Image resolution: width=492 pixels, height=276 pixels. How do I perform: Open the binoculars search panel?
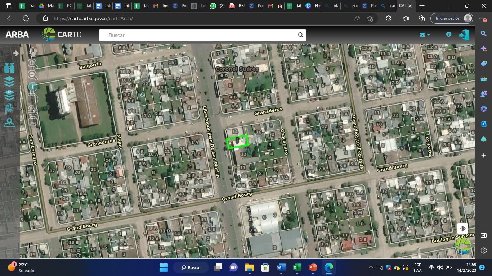point(9,68)
